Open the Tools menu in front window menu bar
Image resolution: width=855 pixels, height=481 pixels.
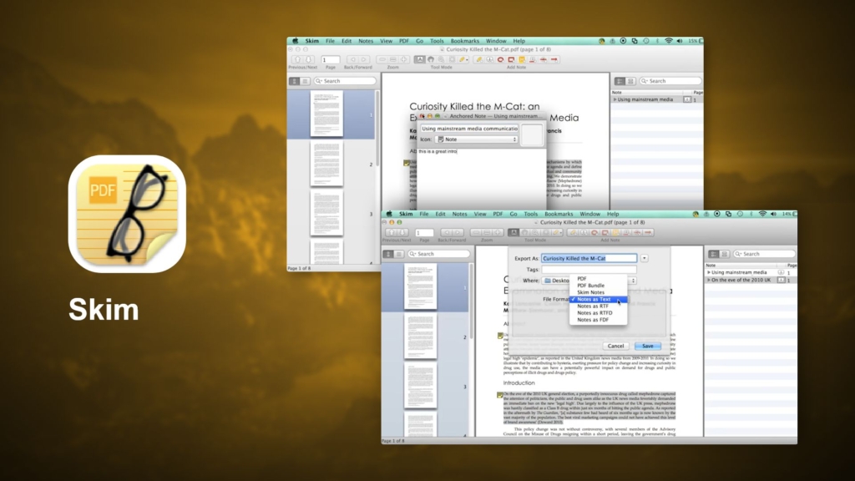point(530,214)
